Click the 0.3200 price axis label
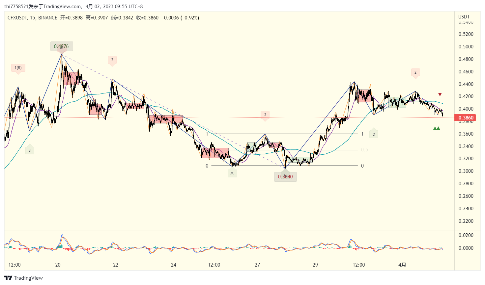 click(x=466, y=159)
